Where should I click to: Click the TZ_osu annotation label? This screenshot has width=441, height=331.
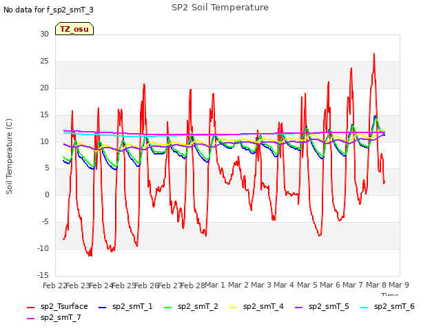pyautogui.click(x=74, y=29)
